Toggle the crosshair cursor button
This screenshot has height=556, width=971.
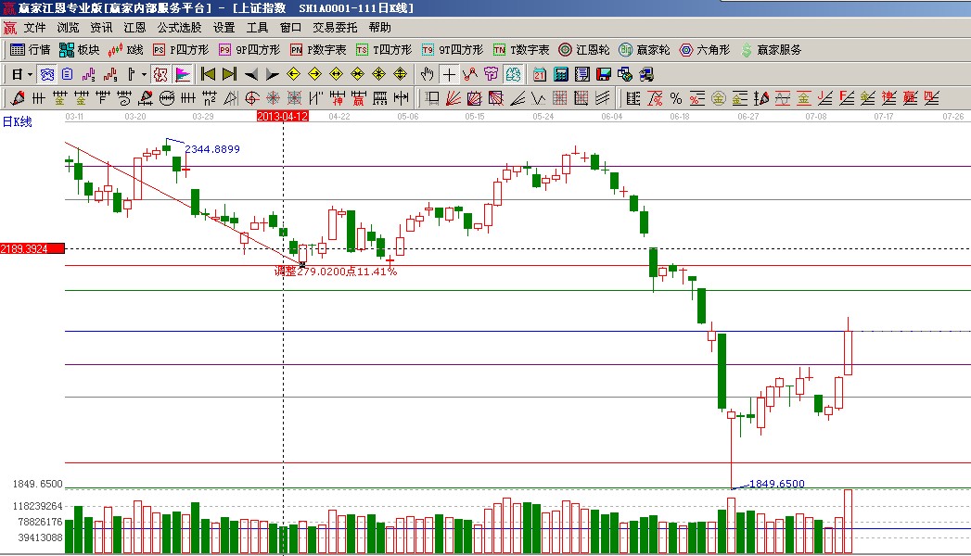[x=449, y=74]
